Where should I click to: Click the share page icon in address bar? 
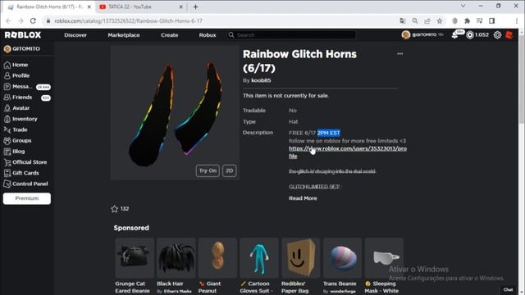(x=427, y=20)
